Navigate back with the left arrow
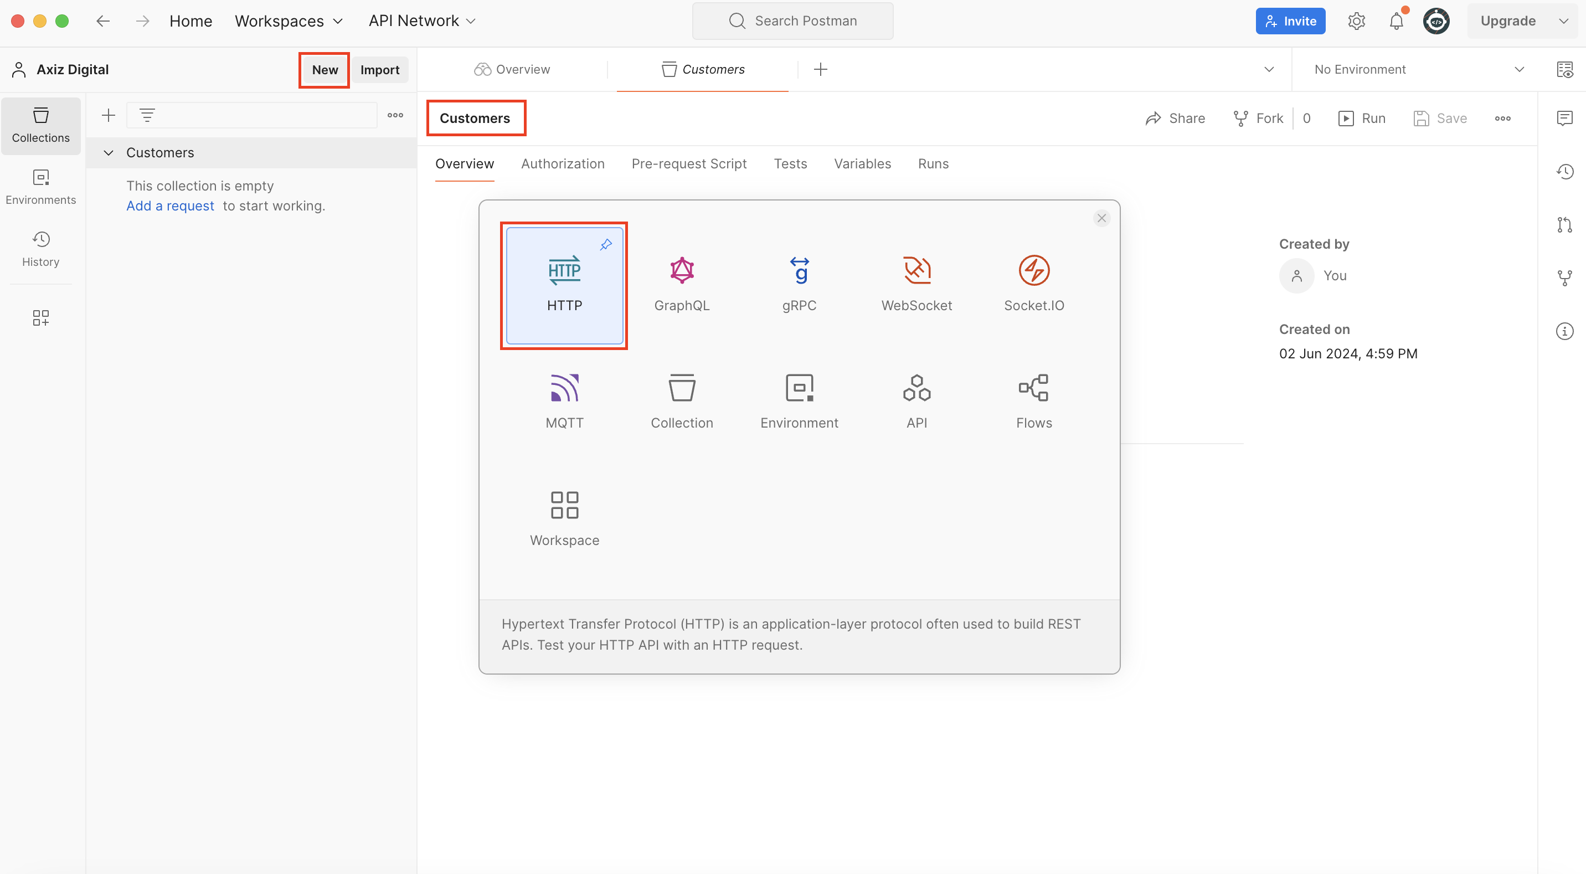Viewport: 1586px width, 874px height. [103, 21]
